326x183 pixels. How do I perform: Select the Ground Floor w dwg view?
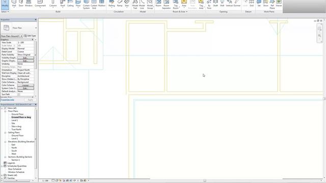(21, 117)
